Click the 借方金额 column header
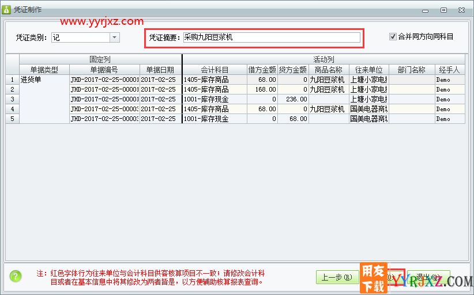Screen dimensions: 474x295 [262, 70]
